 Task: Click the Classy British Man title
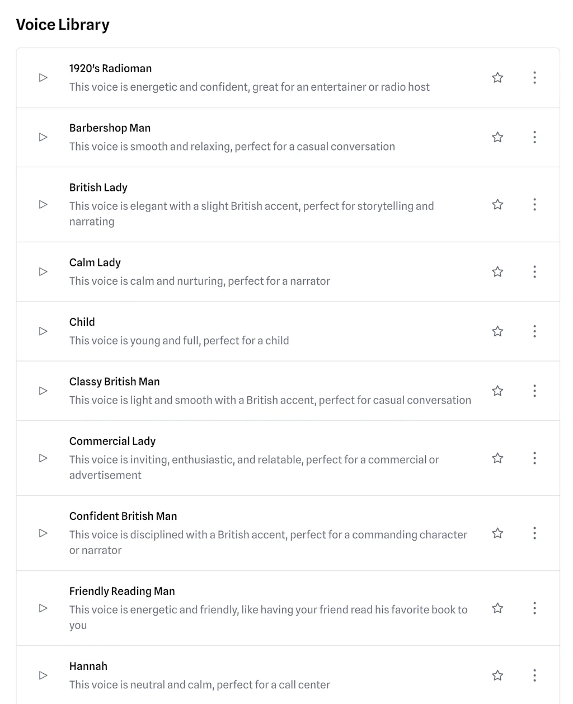point(115,382)
